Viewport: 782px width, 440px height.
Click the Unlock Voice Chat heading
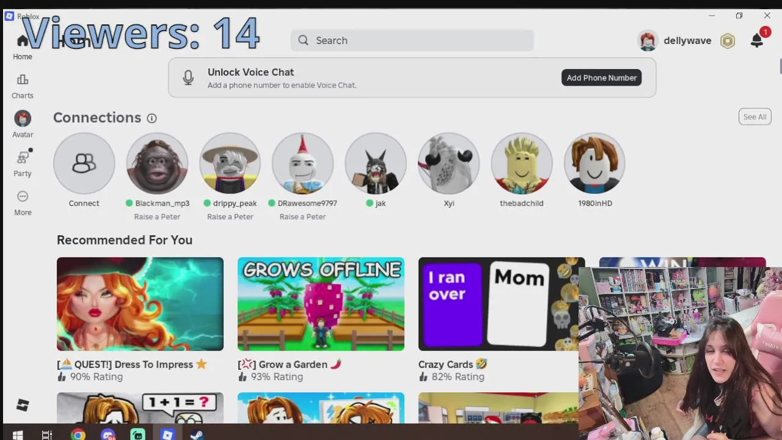pos(250,72)
